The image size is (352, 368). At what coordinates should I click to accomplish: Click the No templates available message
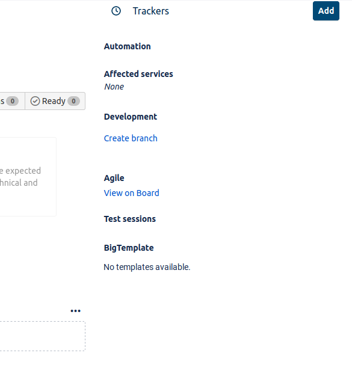[x=147, y=267]
